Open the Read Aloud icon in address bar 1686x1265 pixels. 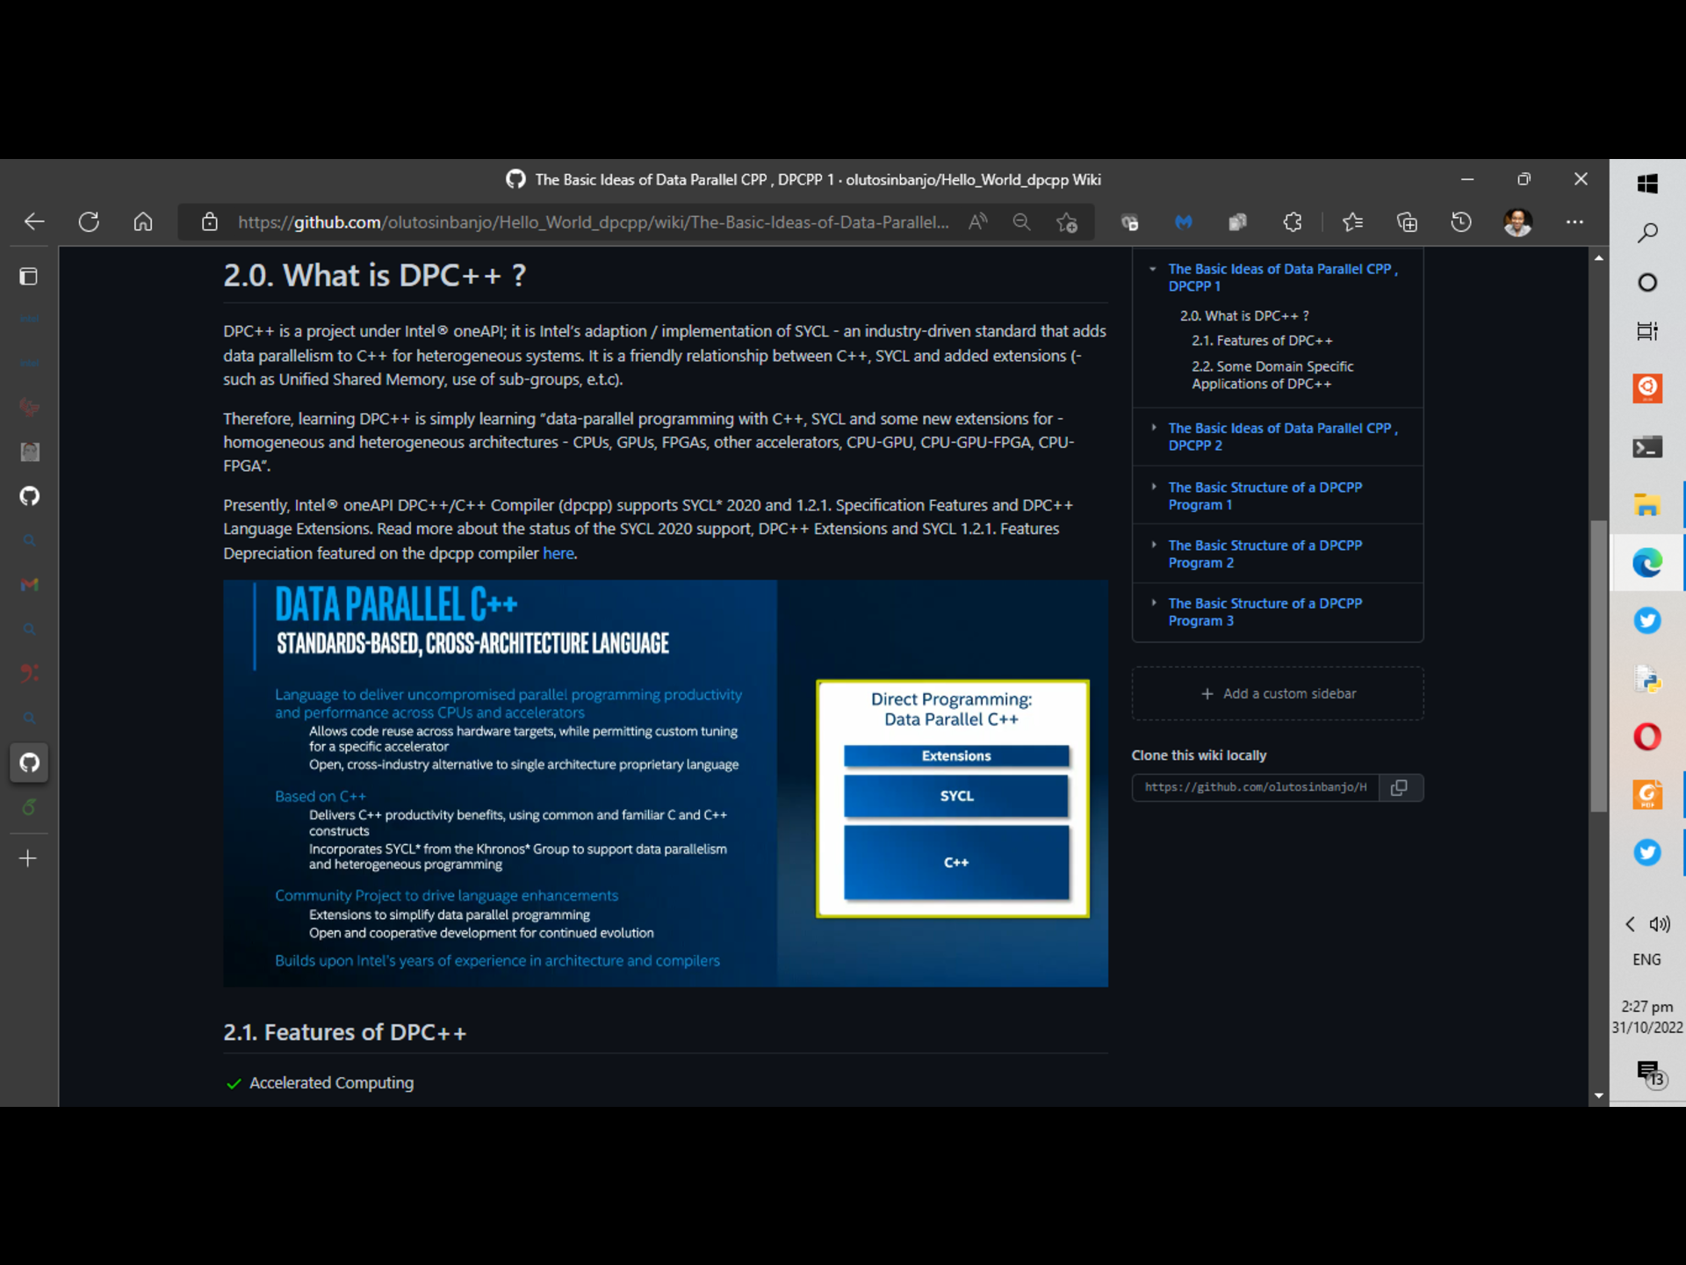[x=977, y=222]
